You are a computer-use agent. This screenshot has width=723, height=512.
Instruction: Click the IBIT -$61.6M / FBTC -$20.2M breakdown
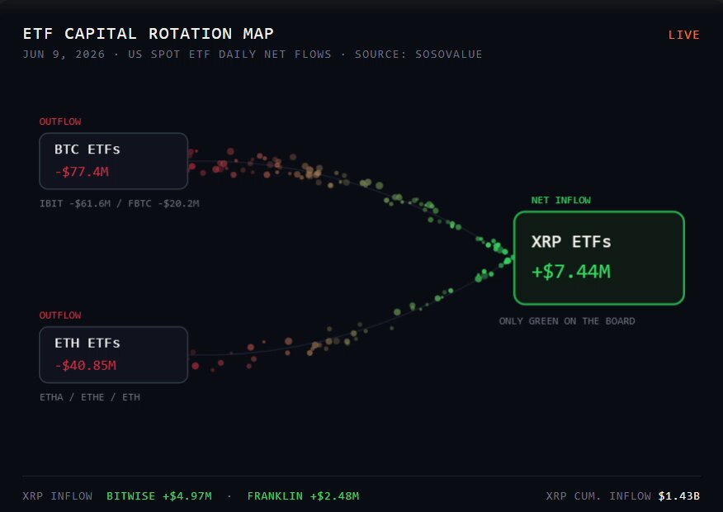(x=120, y=203)
